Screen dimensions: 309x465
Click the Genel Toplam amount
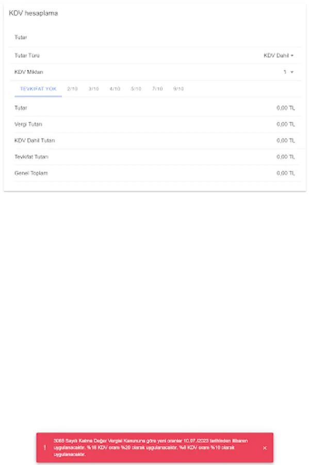pyautogui.click(x=287, y=172)
